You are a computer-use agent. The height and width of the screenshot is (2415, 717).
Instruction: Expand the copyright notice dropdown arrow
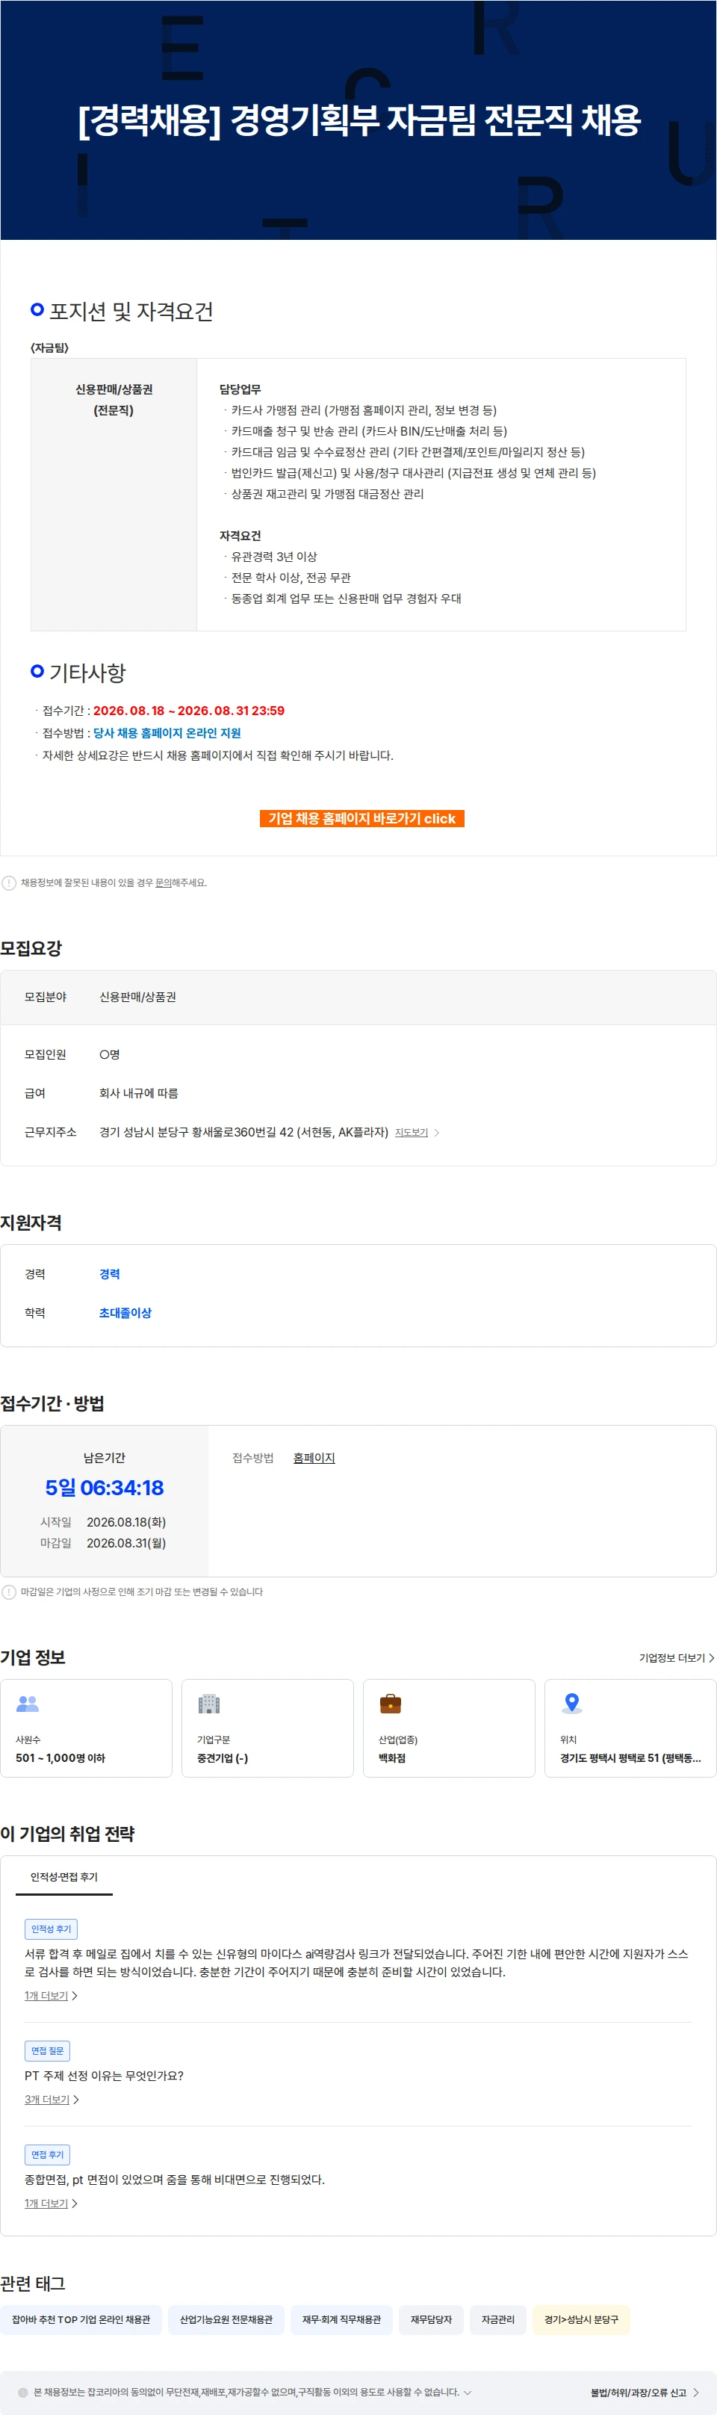pos(468,2392)
